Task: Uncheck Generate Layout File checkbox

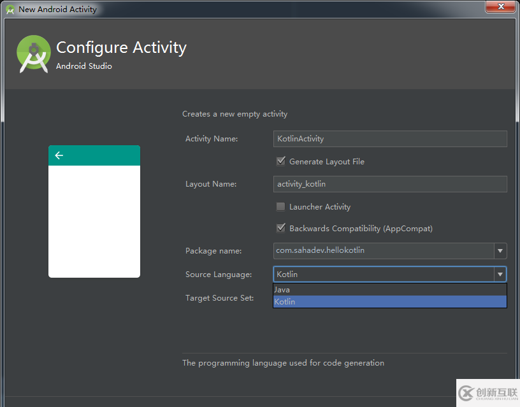Action: [x=281, y=161]
